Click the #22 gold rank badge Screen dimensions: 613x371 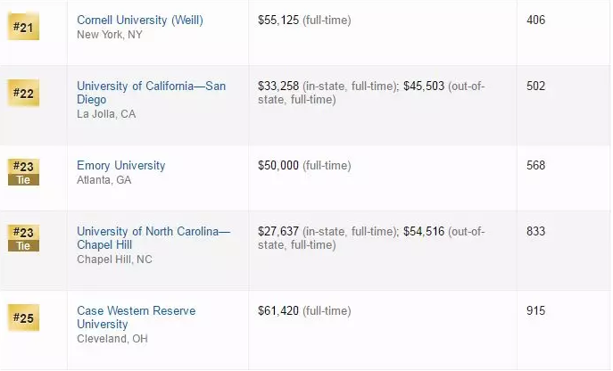coord(21,92)
